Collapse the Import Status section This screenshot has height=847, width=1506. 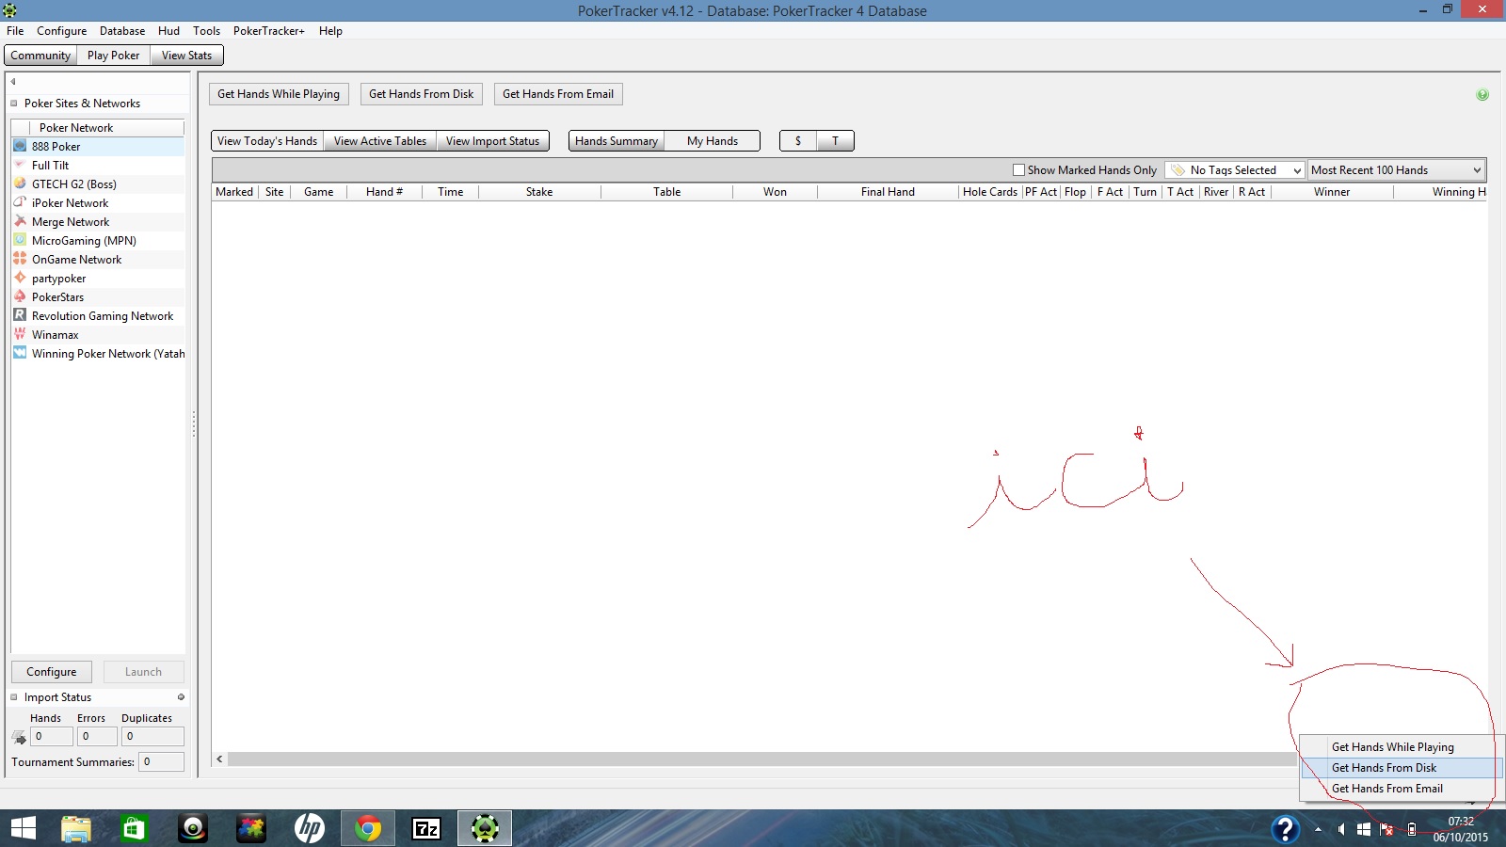(x=14, y=697)
